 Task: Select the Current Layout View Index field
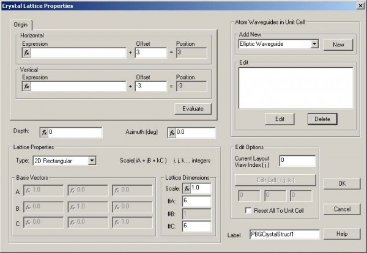point(297,161)
